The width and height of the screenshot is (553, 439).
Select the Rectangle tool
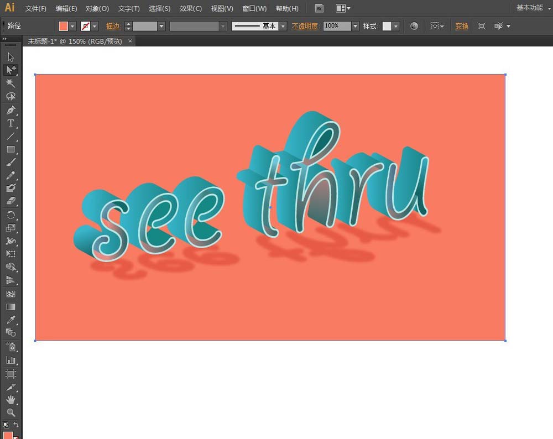(x=11, y=149)
